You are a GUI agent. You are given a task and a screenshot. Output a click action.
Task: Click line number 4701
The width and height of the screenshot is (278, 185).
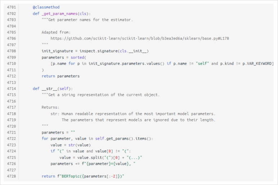pyautogui.click(x=12, y=7)
